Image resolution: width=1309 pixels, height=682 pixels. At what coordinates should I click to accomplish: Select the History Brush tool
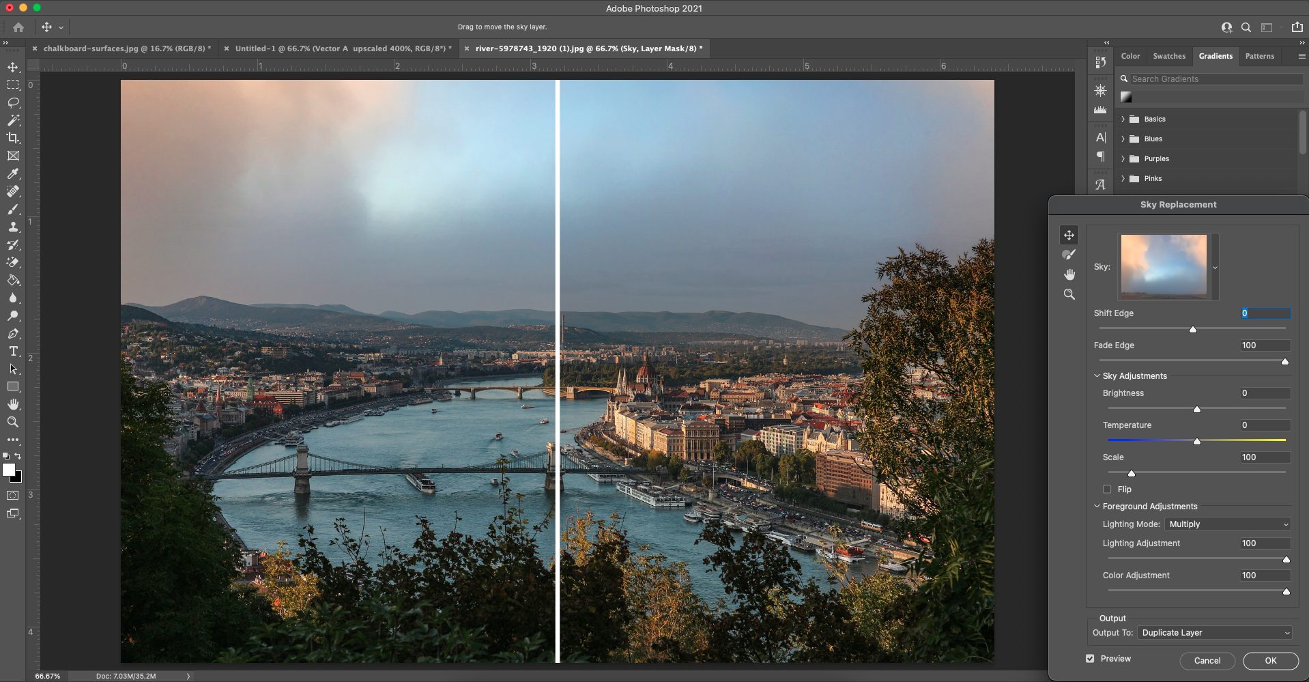(13, 244)
